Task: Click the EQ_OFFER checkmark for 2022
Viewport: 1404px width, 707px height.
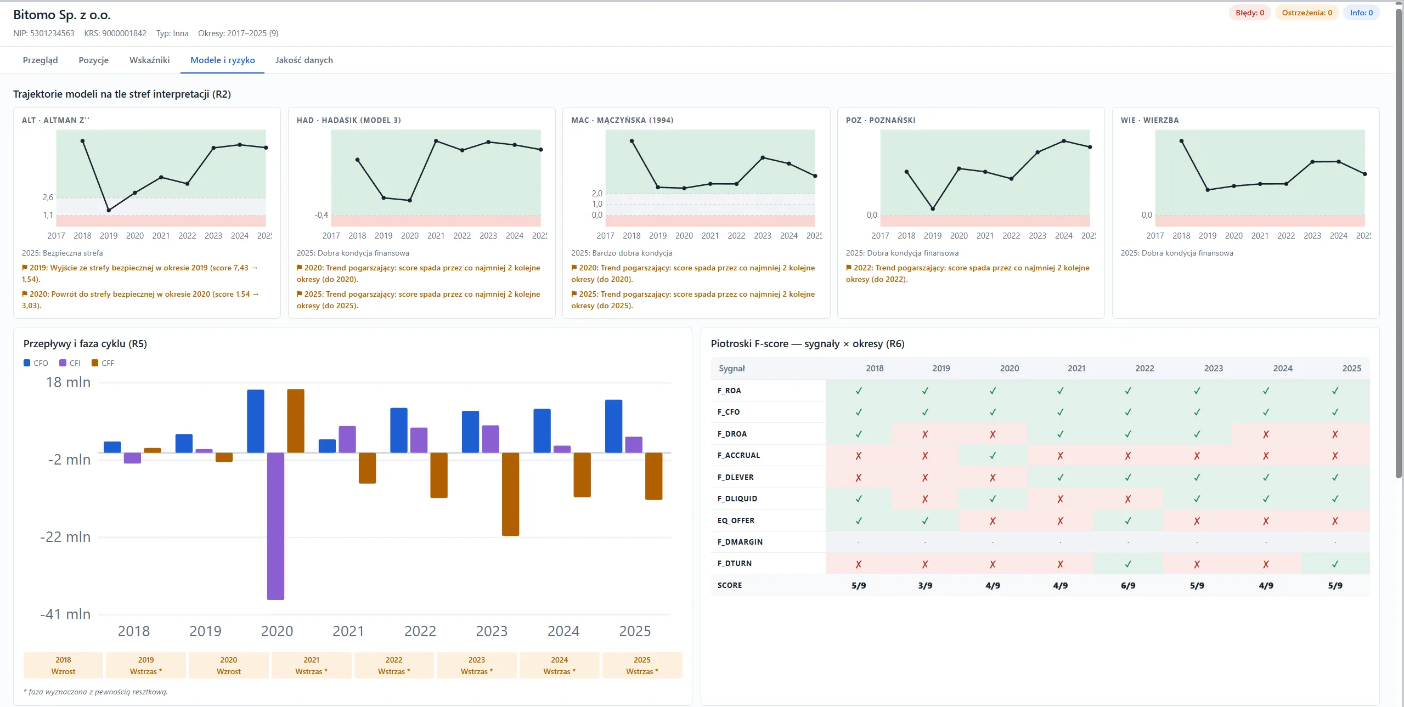Action: (1128, 521)
